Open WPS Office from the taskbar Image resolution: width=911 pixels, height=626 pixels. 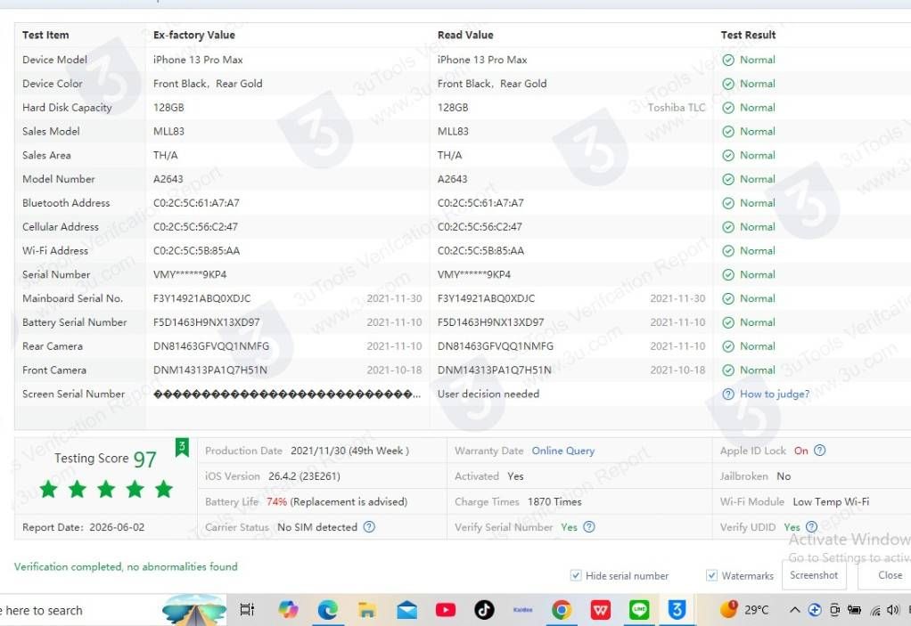601,610
